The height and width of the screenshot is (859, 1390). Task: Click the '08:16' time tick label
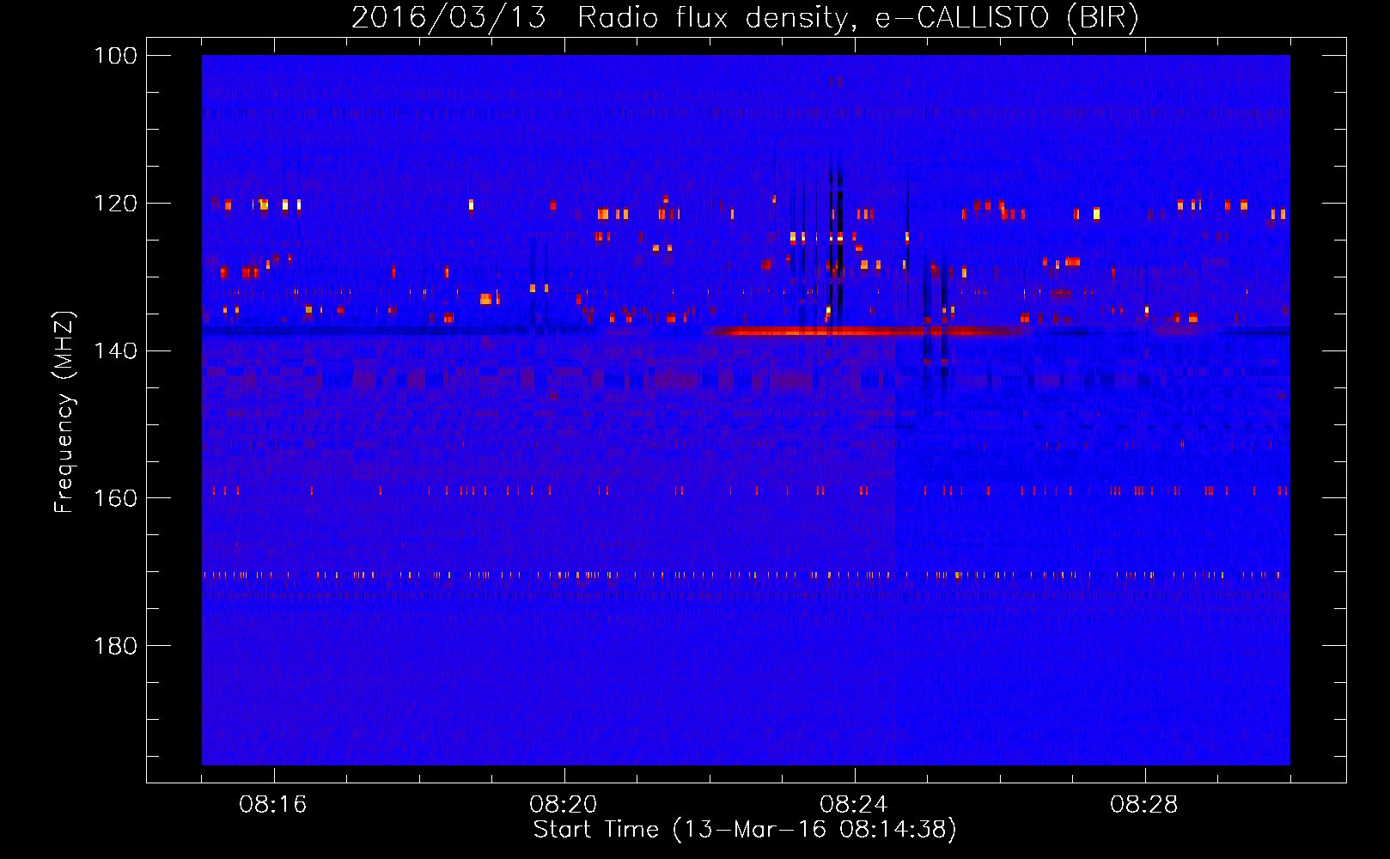[x=273, y=805]
